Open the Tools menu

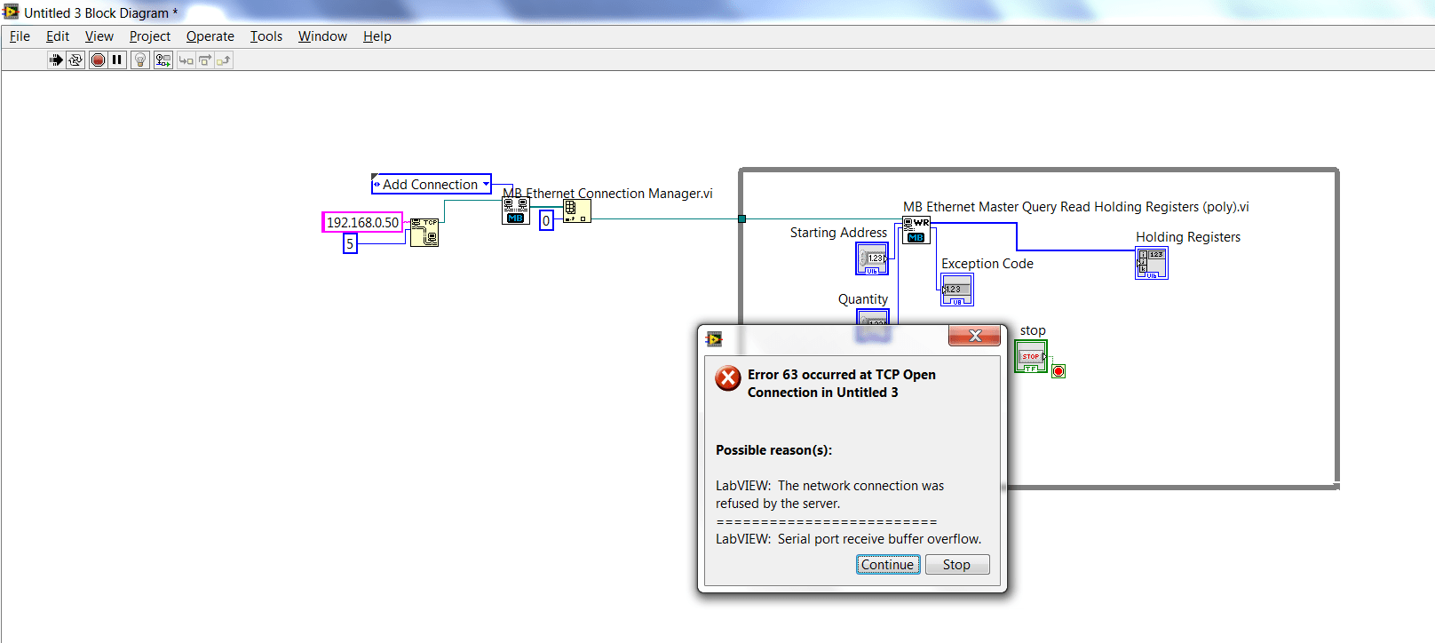click(266, 36)
